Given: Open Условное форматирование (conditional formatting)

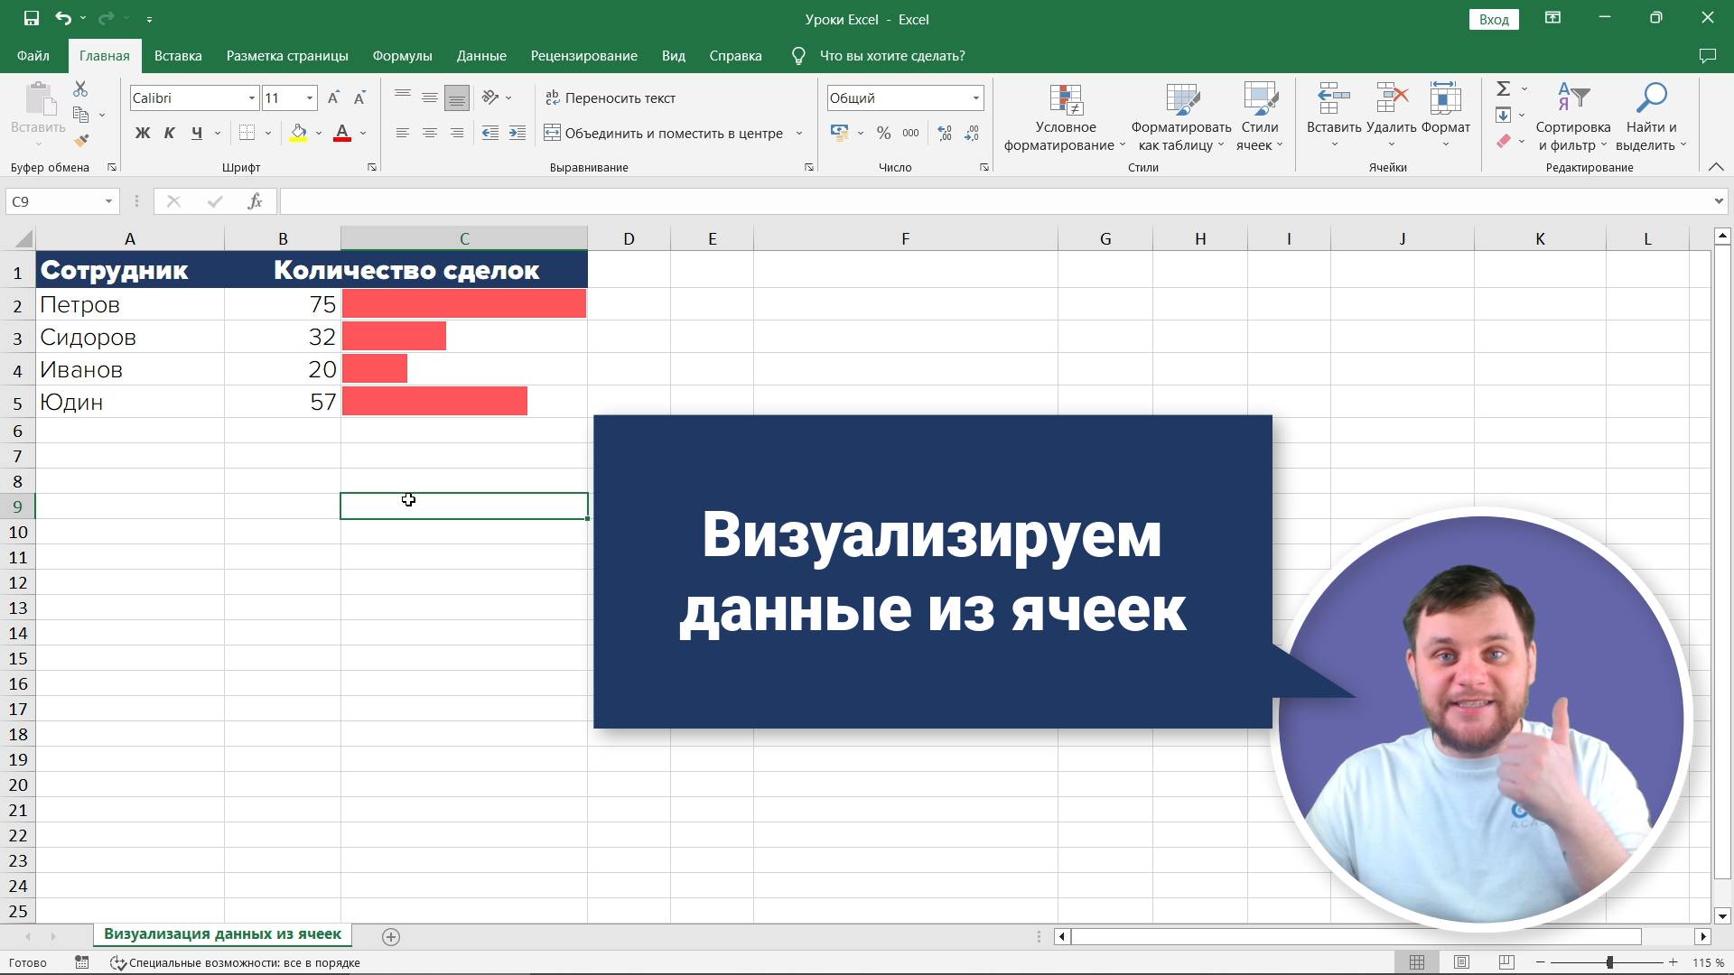Looking at the screenshot, I should click(1066, 117).
